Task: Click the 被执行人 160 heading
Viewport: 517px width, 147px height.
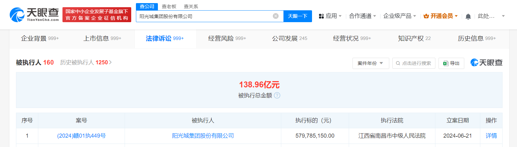Action: [35, 62]
